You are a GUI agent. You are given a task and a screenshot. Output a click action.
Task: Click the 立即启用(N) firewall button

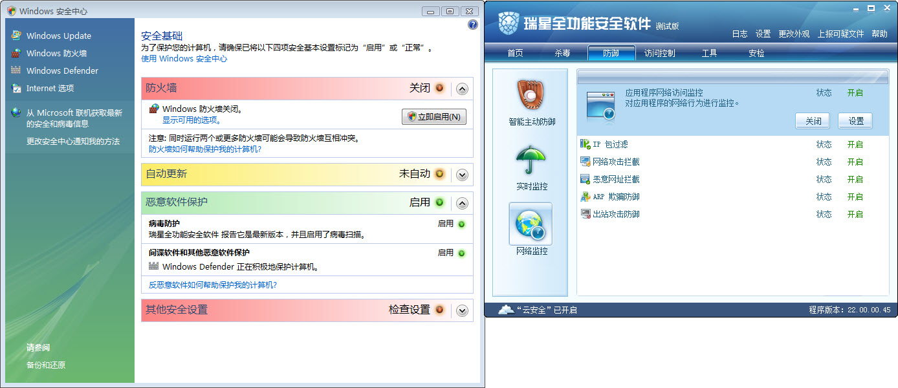click(434, 117)
